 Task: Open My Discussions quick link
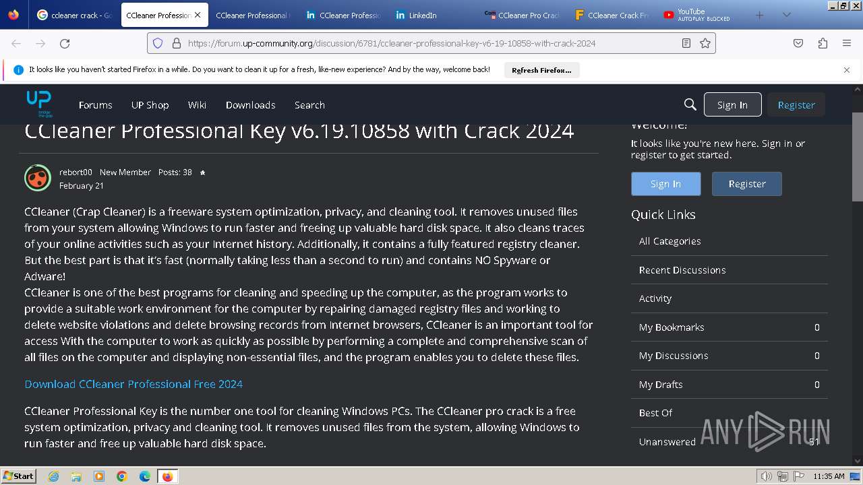(x=730, y=356)
